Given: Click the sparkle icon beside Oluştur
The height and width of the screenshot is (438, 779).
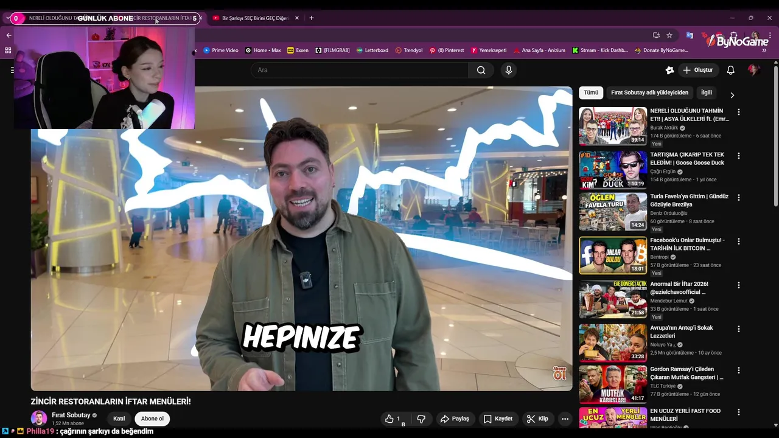Looking at the screenshot, I should (669, 70).
